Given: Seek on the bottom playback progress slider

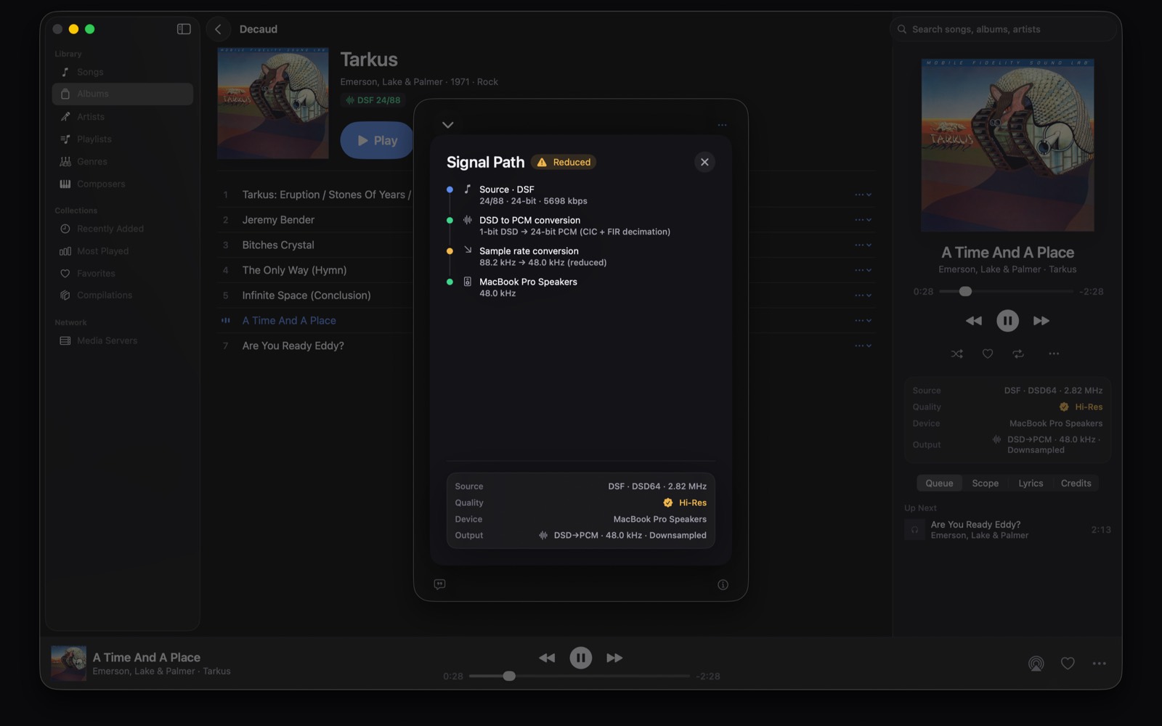Looking at the screenshot, I should (579, 676).
